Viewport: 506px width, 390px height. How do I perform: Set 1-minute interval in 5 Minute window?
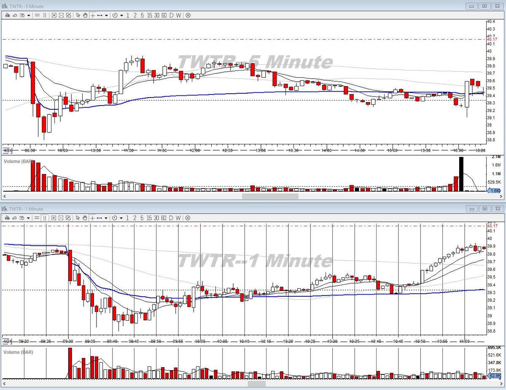point(128,15)
